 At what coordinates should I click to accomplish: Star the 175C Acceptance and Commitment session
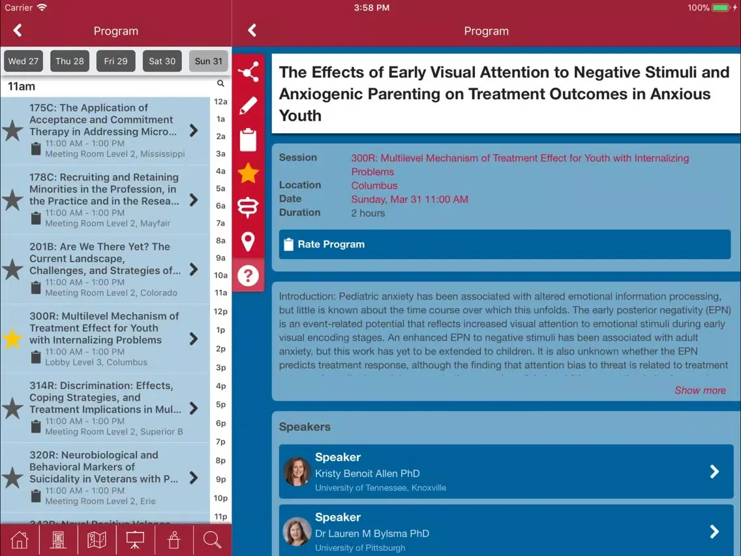13,131
